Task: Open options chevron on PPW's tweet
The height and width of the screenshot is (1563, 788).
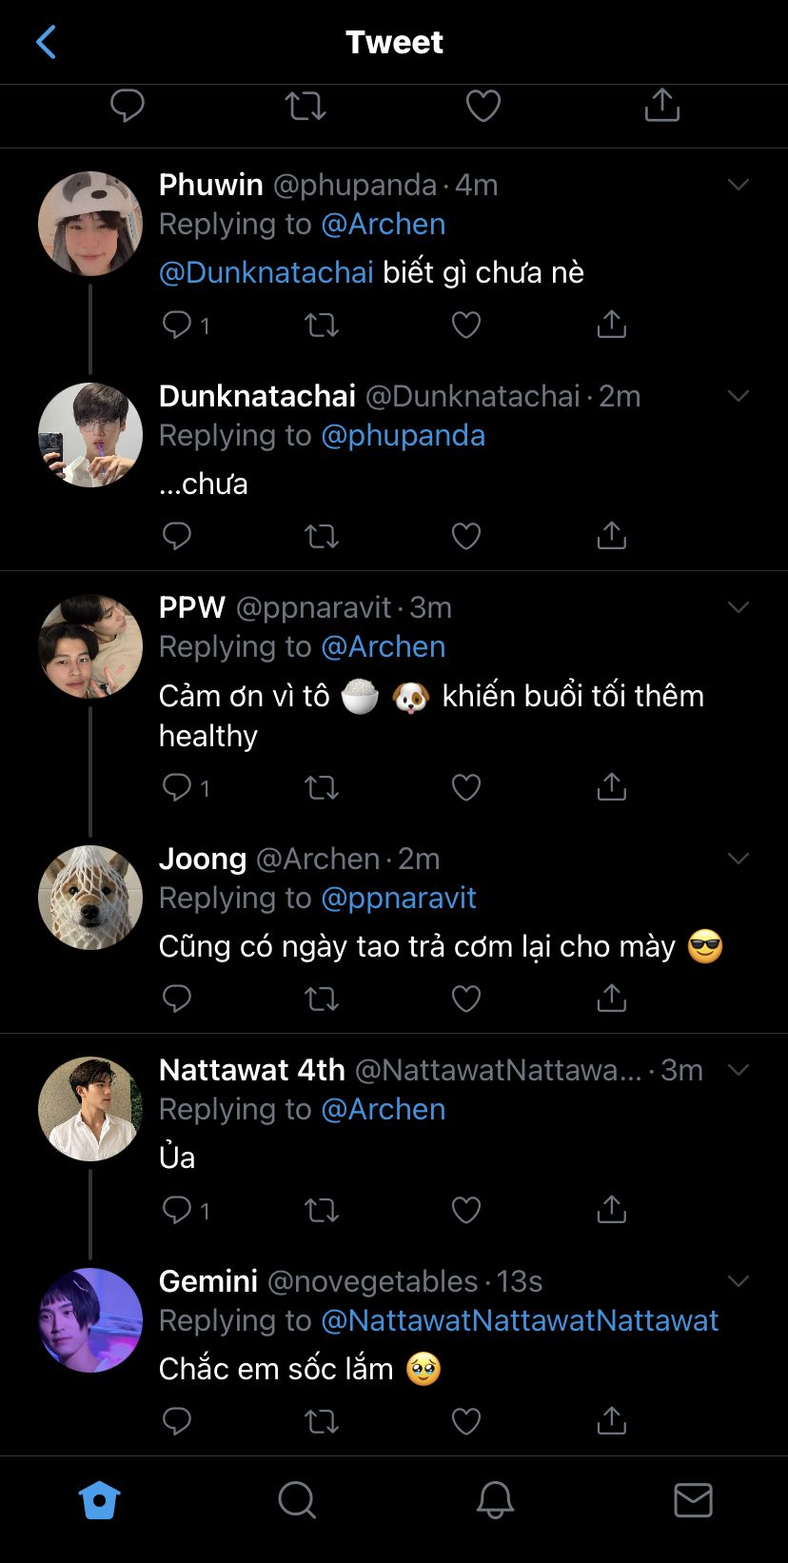Action: 739,607
